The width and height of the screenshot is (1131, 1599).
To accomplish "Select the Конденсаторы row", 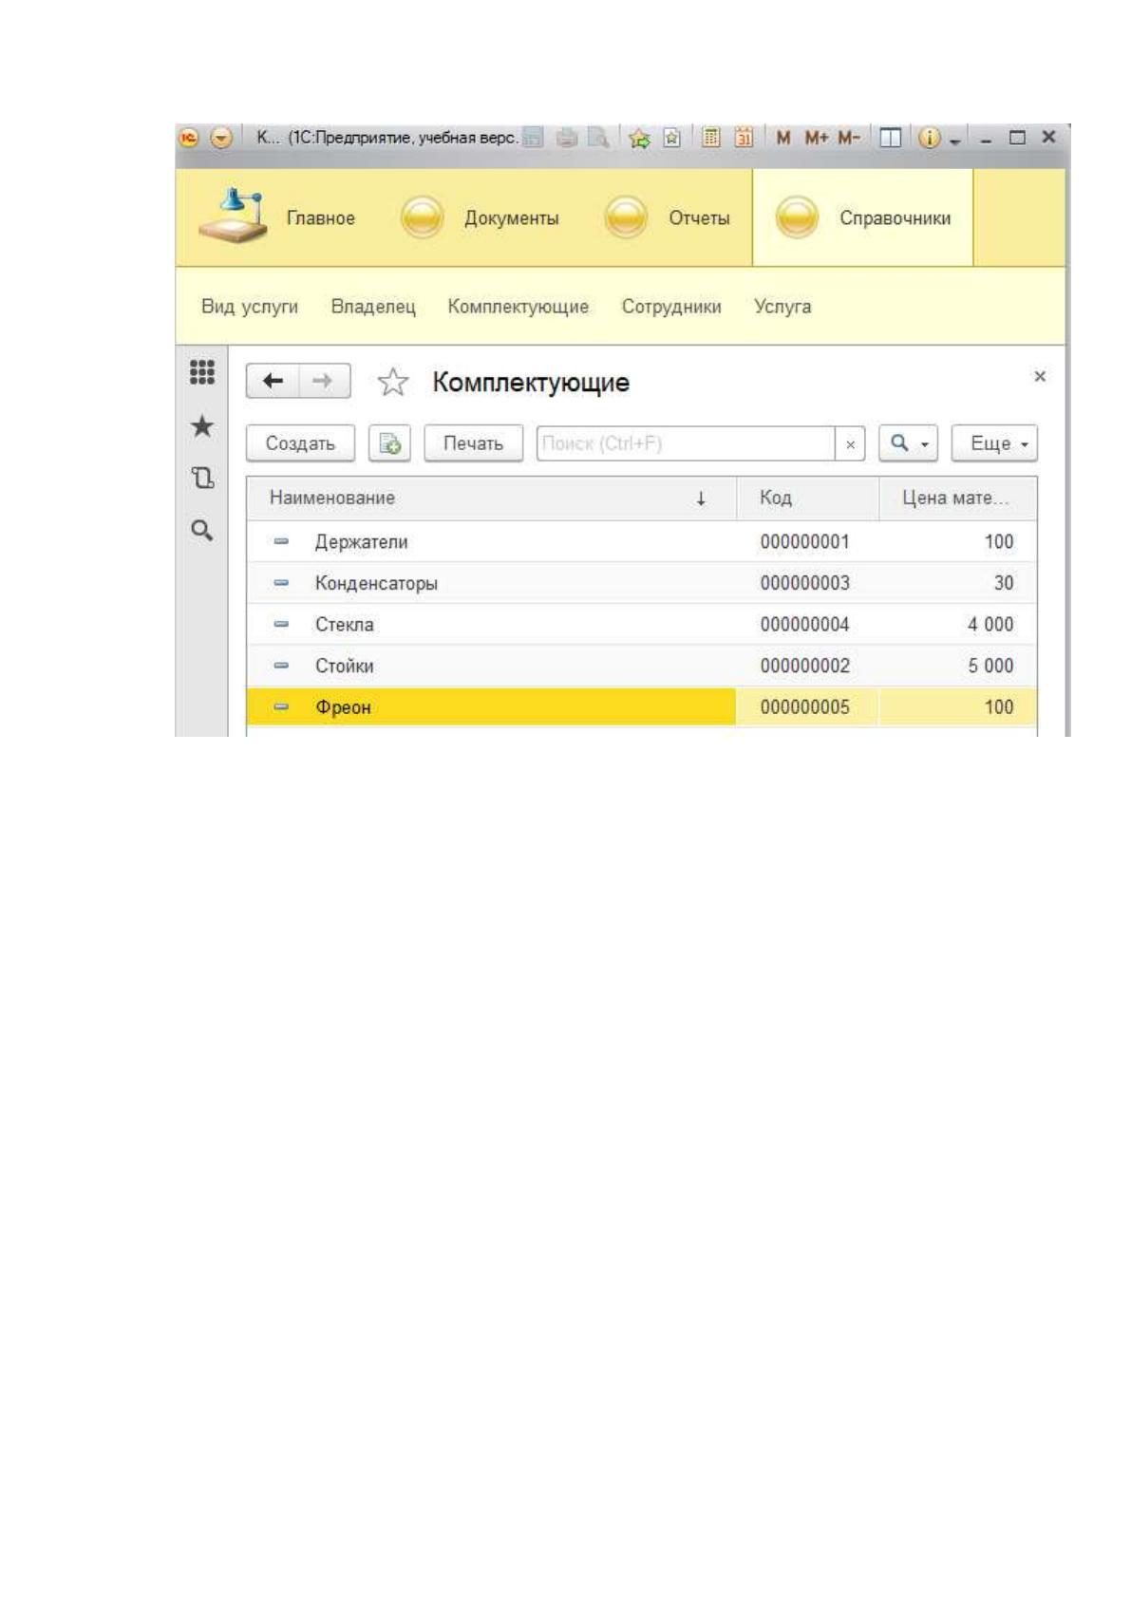I will 641,583.
